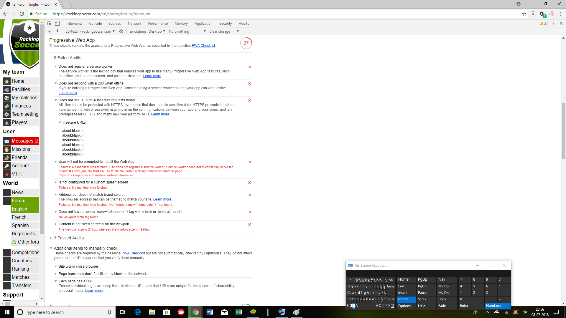Open the DevTools three-dot menu
This screenshot has width=566, height=318.
click(x=553, y=24)
